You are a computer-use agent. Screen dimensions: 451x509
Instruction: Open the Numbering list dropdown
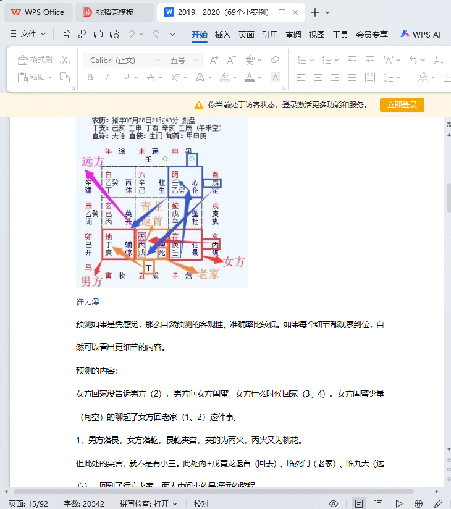pyautogui.click(x=337, y=61)
